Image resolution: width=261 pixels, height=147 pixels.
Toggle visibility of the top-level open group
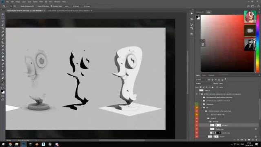pos(197,94)
